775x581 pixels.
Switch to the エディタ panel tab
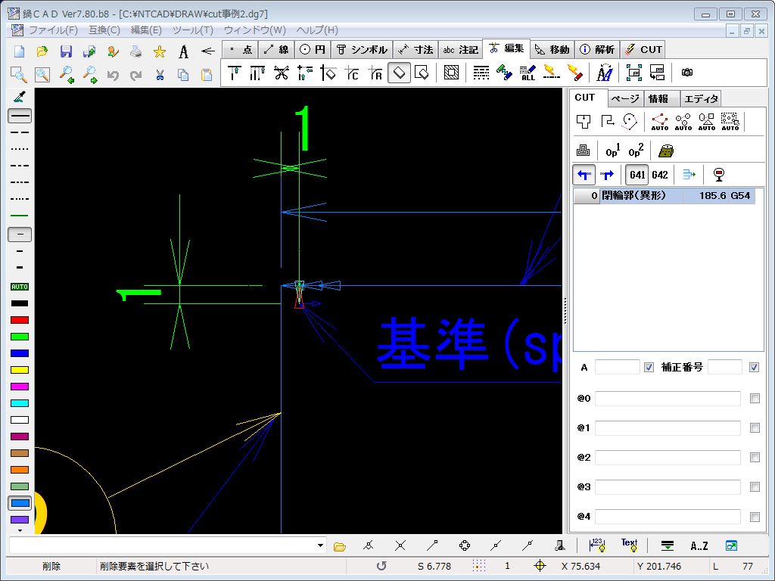[x=701, y=99]
